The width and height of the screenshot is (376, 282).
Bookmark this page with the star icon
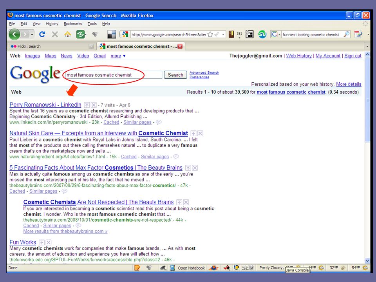tap(210, 34)
